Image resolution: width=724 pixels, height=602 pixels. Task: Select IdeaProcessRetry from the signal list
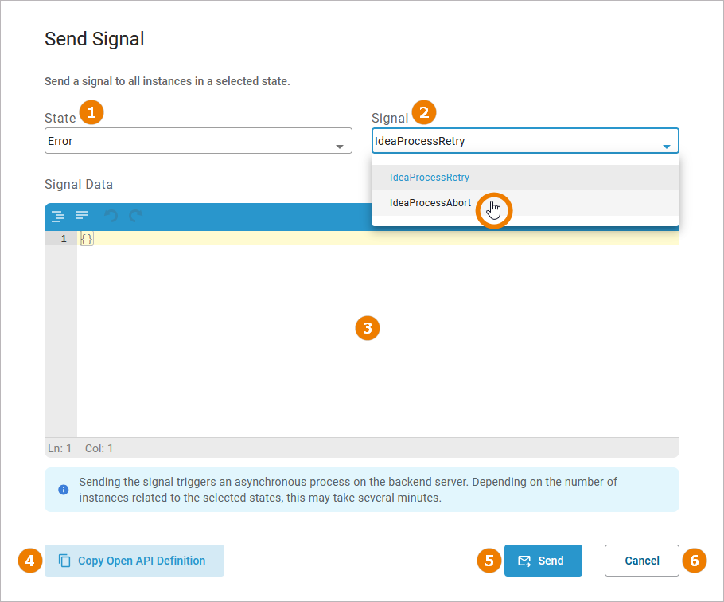(x=430, y=178)
